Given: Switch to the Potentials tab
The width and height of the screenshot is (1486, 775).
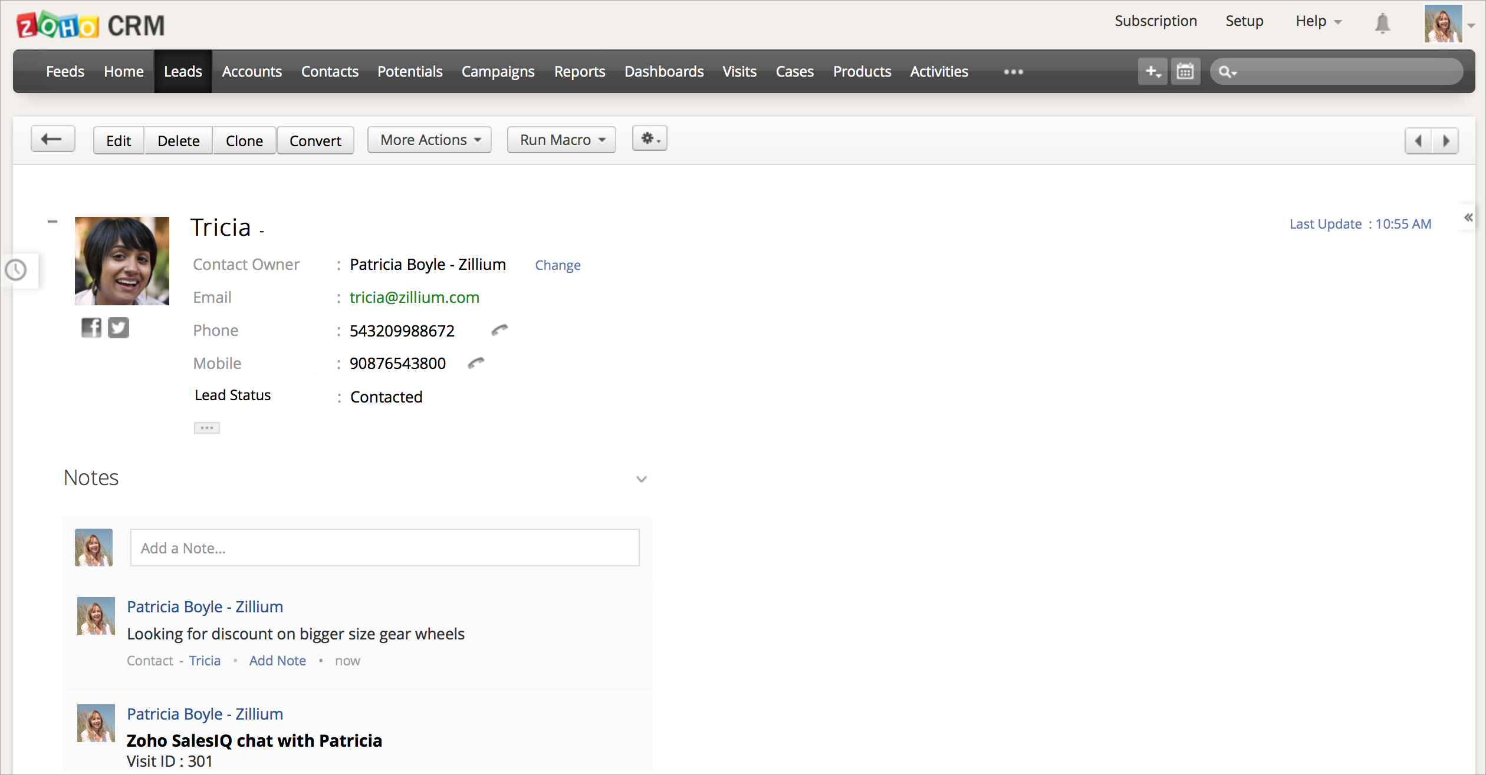Looking at the screenshot, I should click(x=410, y=72).
